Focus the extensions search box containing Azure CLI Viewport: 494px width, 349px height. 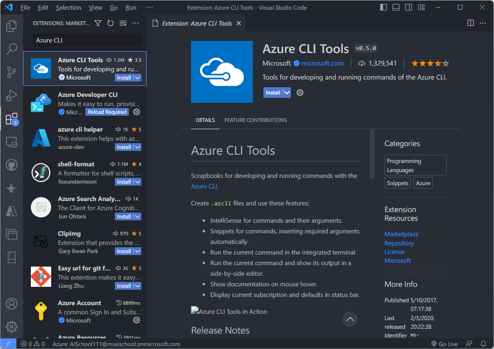coord(87,40)
